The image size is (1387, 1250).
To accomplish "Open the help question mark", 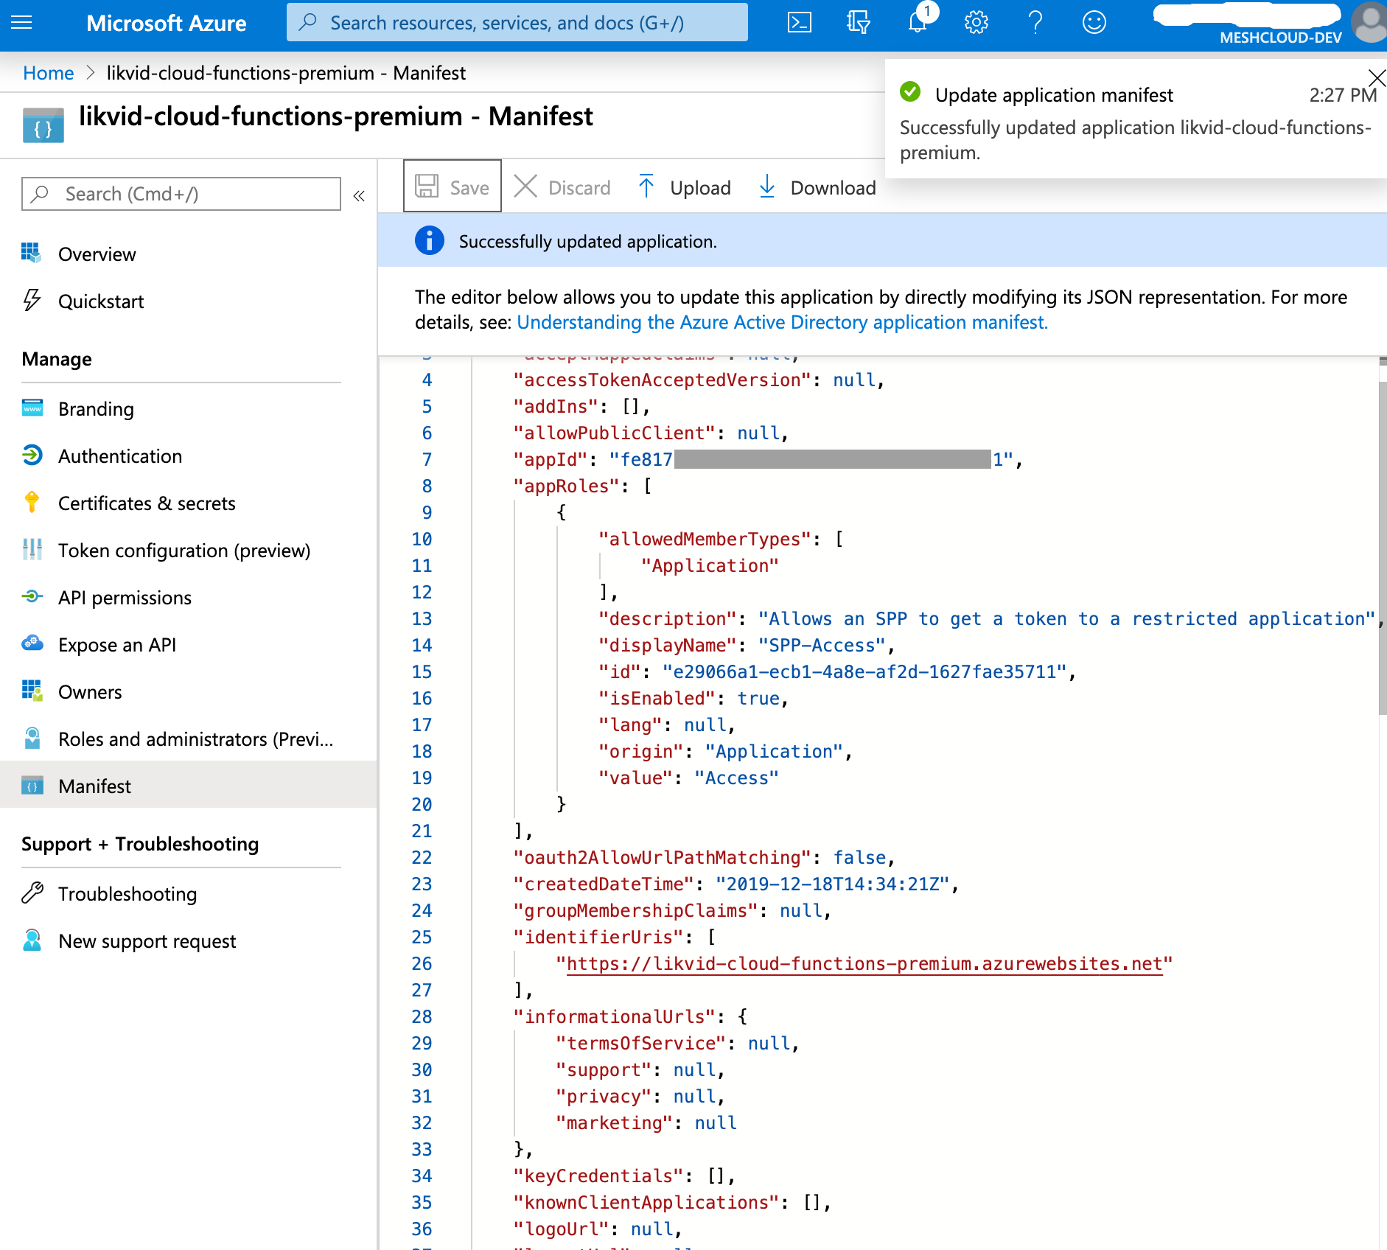I will coord(1035,22).
